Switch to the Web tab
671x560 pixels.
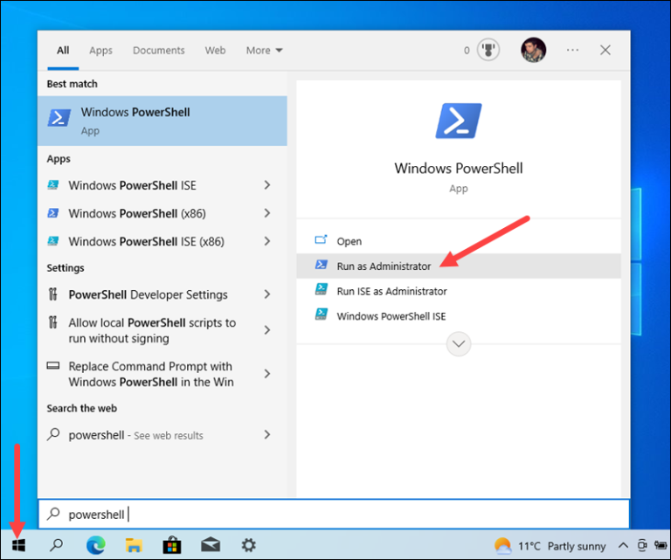[x=215, y=51]
